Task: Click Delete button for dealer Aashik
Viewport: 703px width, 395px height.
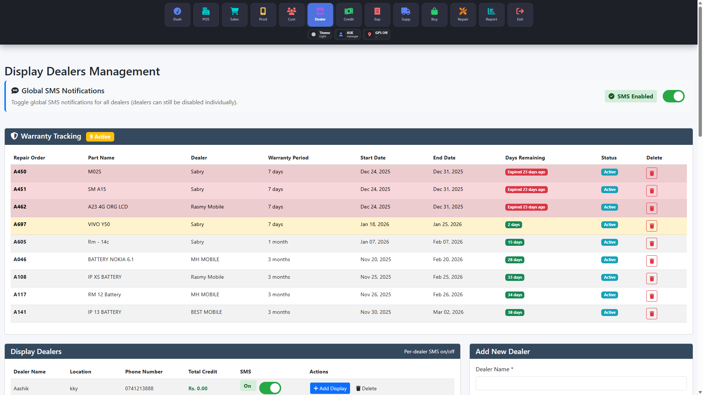Action: pyautogui.click(x=366, y=388)
